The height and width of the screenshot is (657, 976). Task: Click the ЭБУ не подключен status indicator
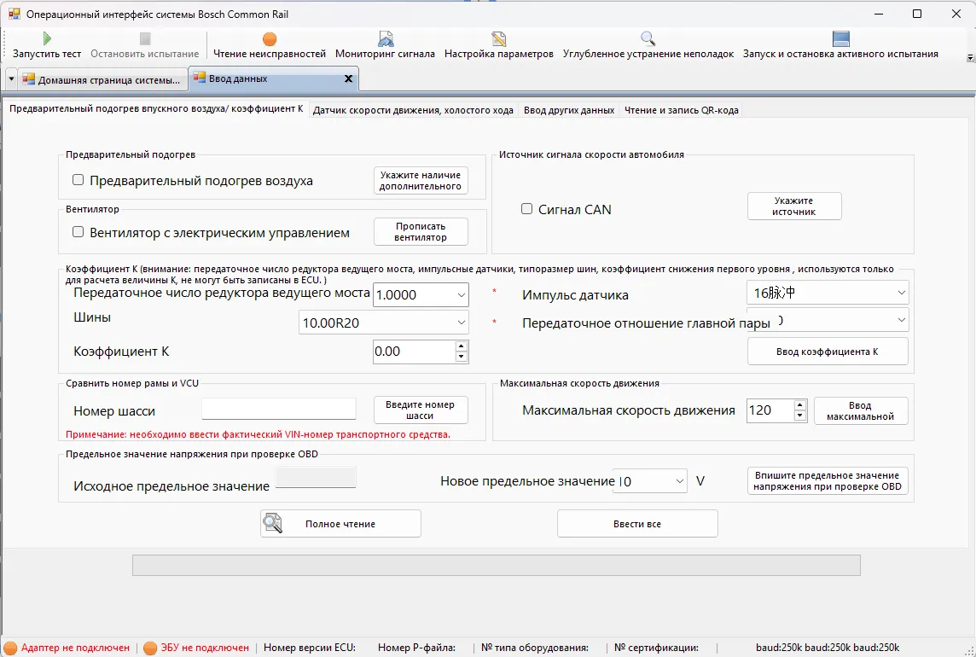pyautogui.click(x=197, y=648)
